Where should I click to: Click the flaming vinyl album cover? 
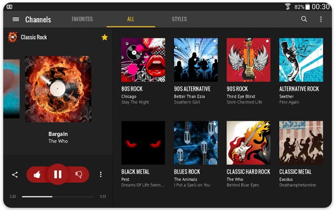pyautogui.click(x=58, y=89)
